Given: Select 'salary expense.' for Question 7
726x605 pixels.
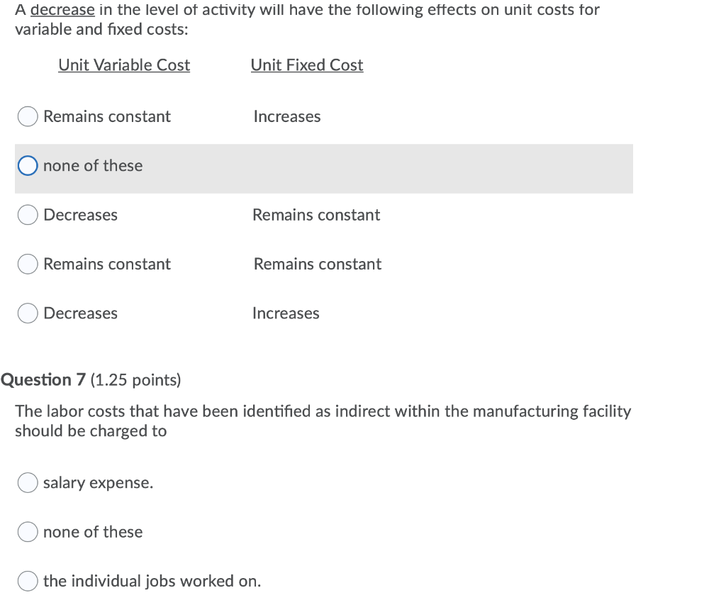Looking at the screenshot, I should (27, 482).
